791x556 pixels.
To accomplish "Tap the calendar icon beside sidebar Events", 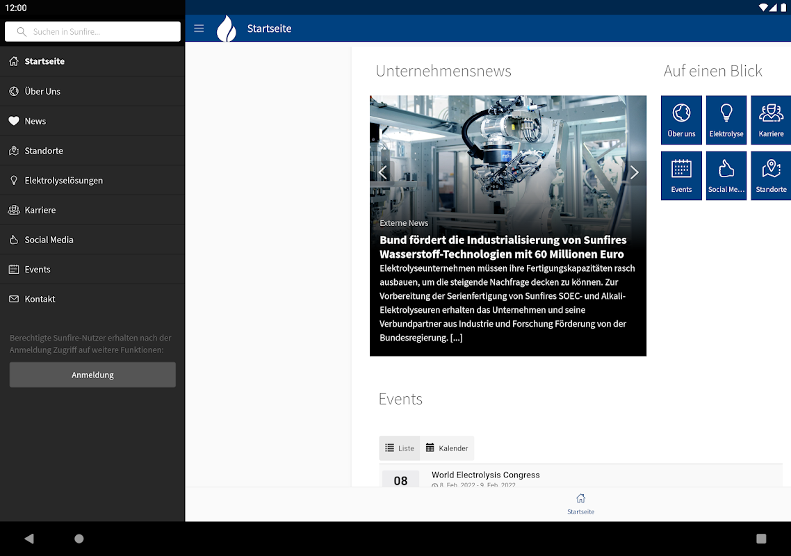I will (14, 270).
